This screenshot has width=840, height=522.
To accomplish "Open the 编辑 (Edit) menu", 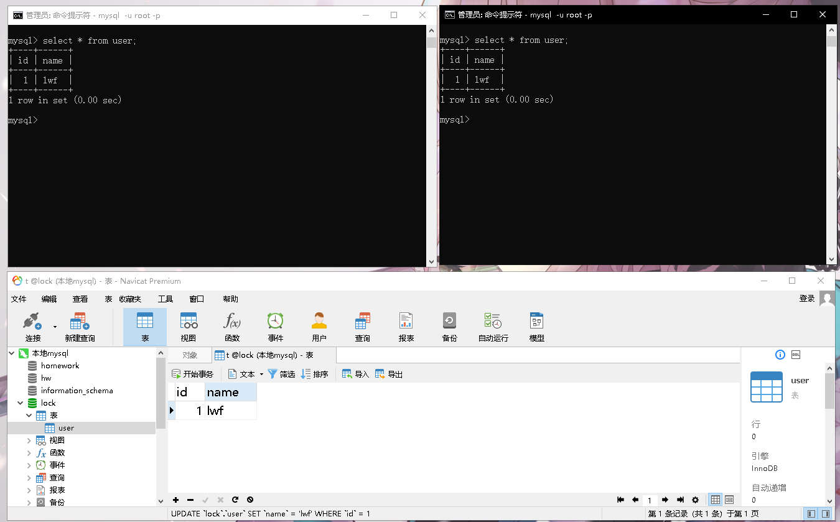I will [49, 299].
